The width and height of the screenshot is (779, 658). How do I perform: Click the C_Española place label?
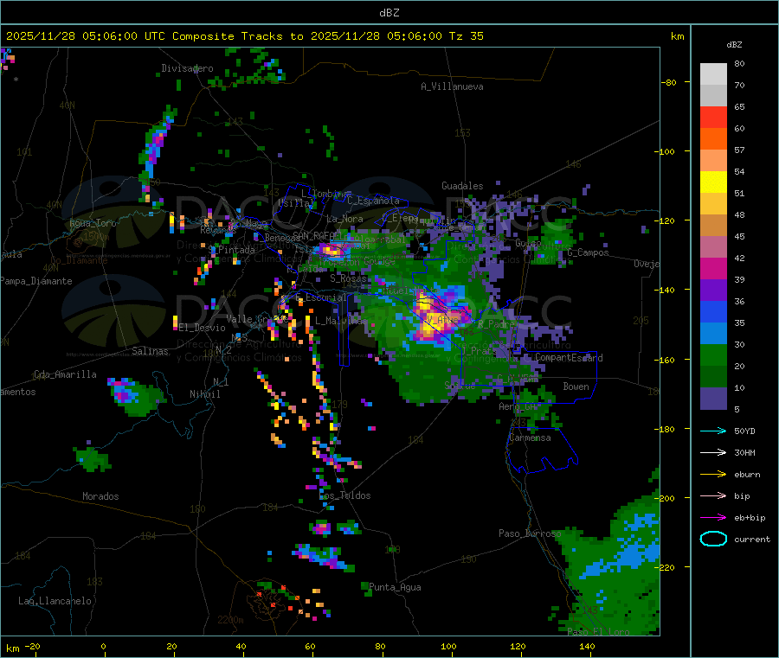point(373,201)
